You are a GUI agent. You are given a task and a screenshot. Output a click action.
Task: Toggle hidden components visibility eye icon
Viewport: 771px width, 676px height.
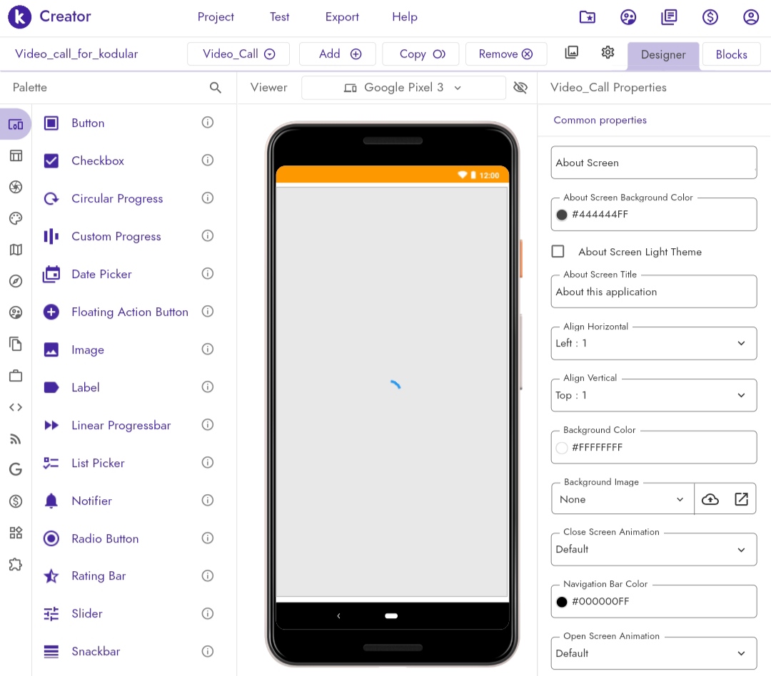[520, 88]
